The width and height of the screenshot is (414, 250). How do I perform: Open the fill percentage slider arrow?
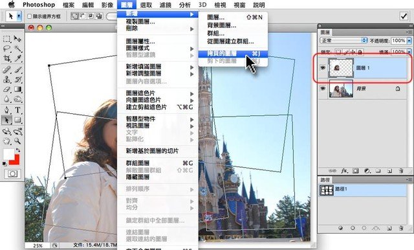point(409,52)
